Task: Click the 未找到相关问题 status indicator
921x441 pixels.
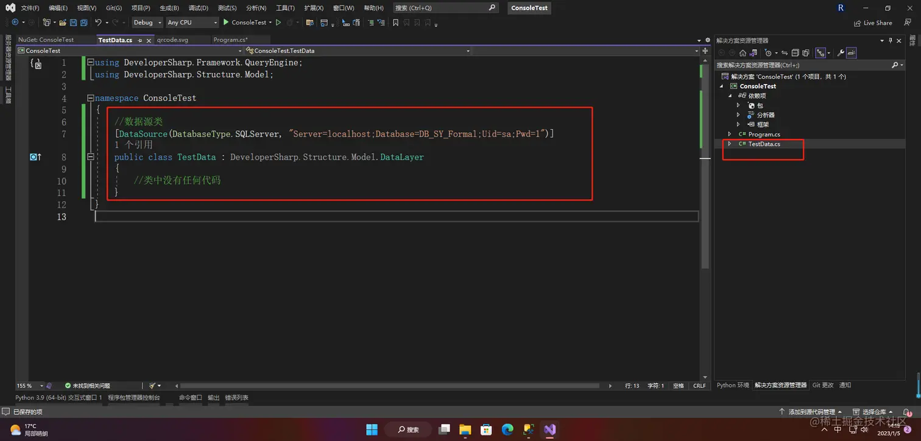Action: coord(88,386)
